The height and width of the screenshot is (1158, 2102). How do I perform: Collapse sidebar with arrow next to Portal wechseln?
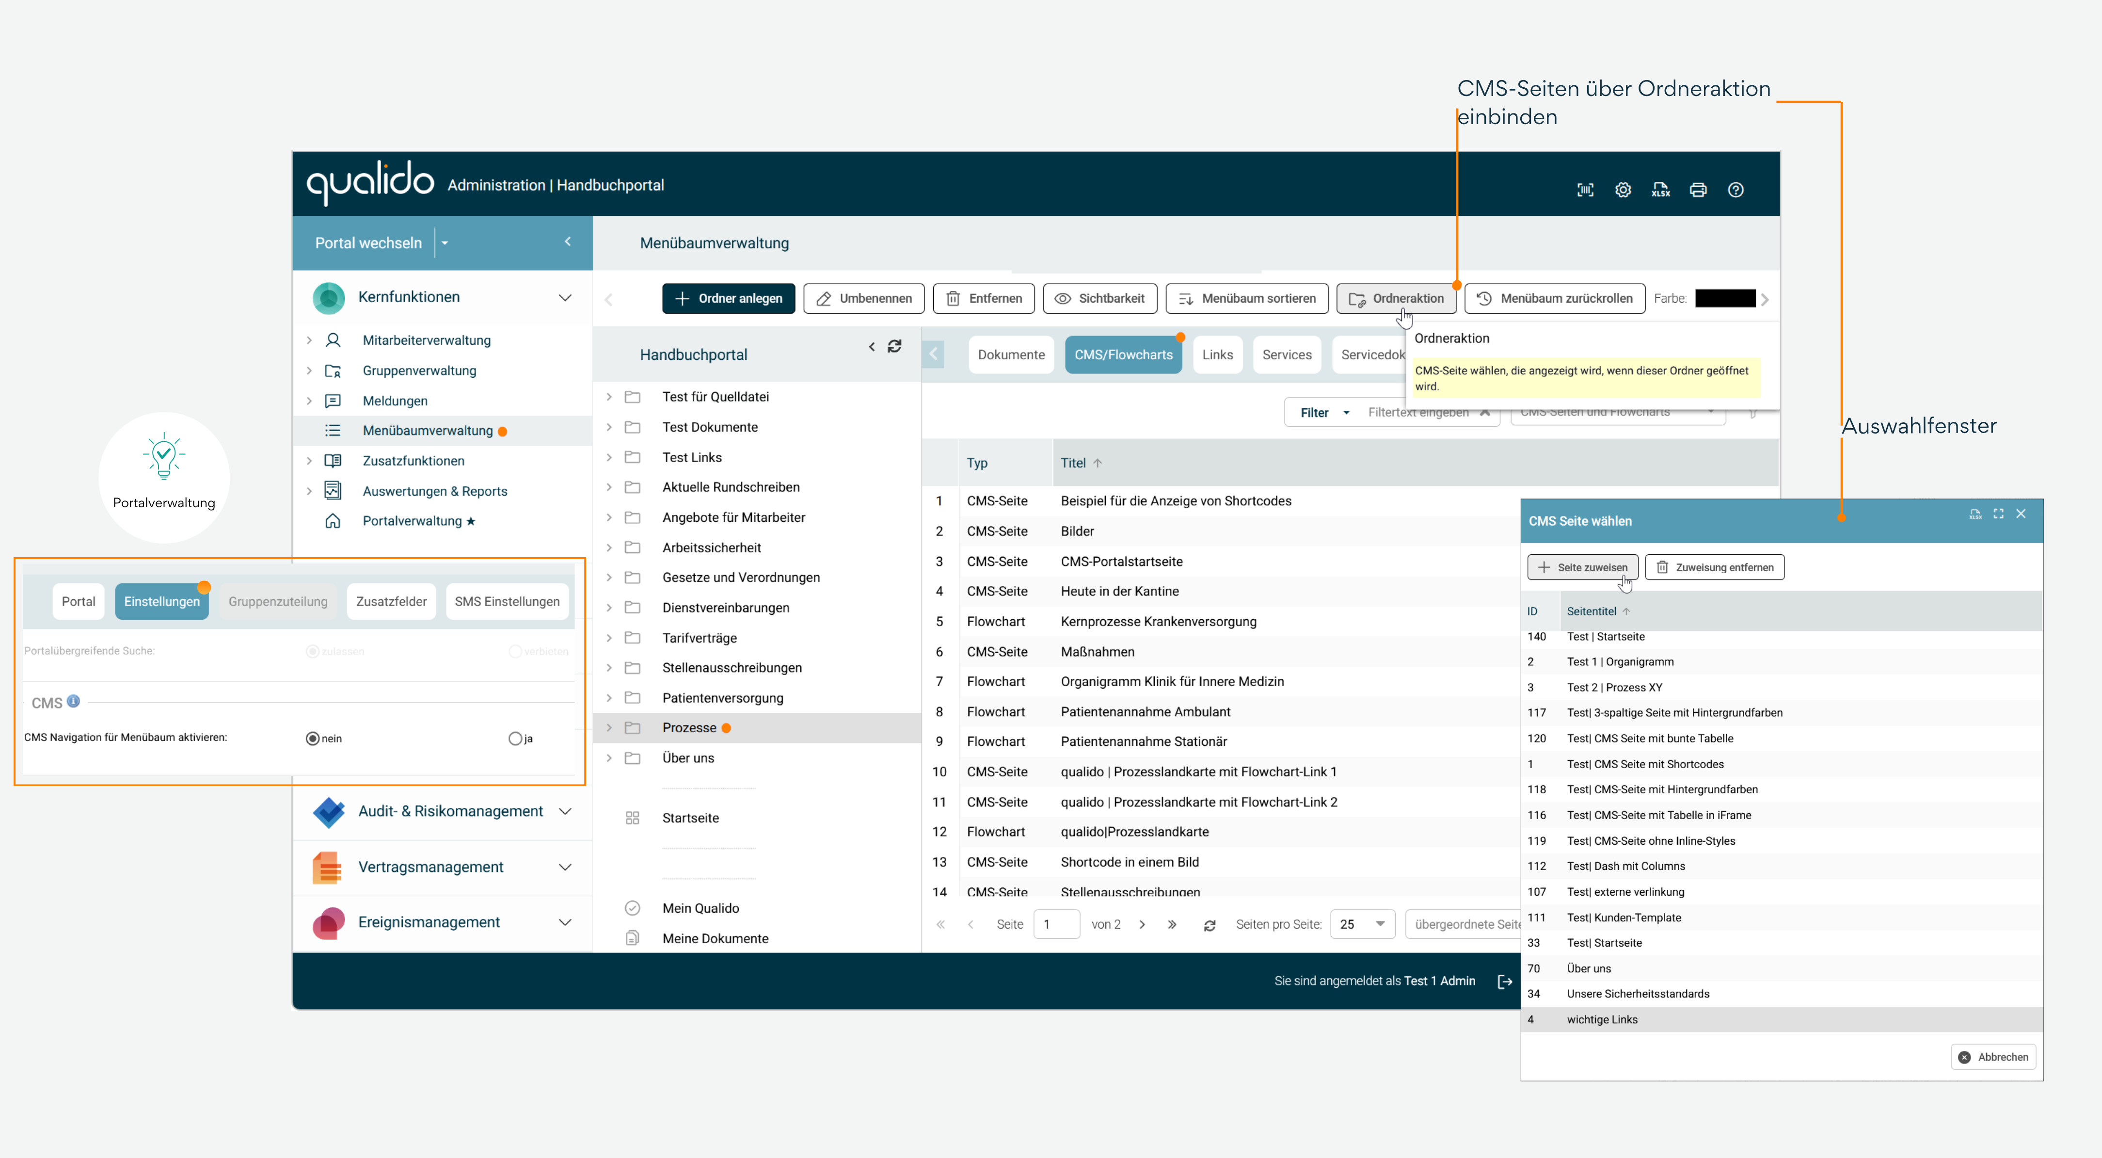[568, 241]
